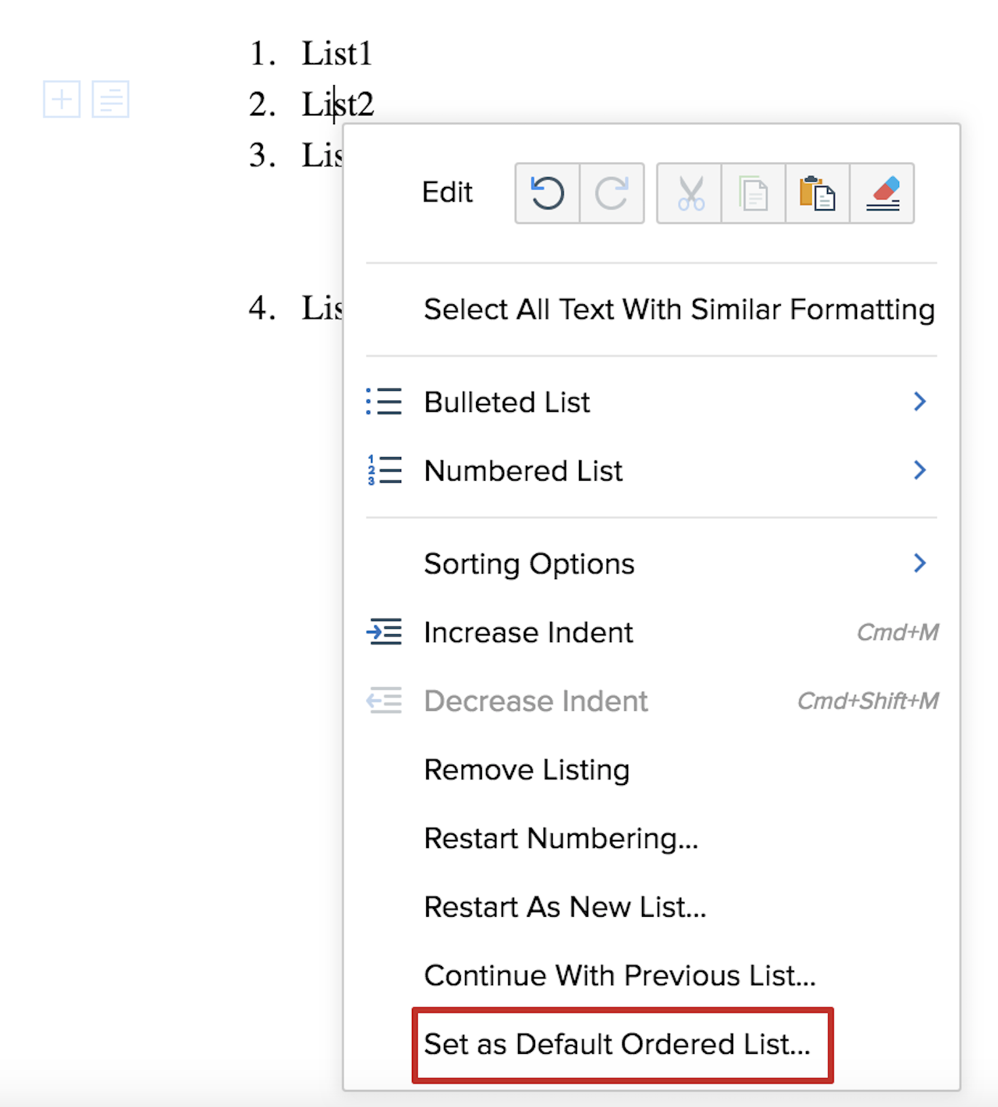This screenshot has width=998, height=1107.
Task: Click the Copy icon in Edit row
Action: pos(753,193)
